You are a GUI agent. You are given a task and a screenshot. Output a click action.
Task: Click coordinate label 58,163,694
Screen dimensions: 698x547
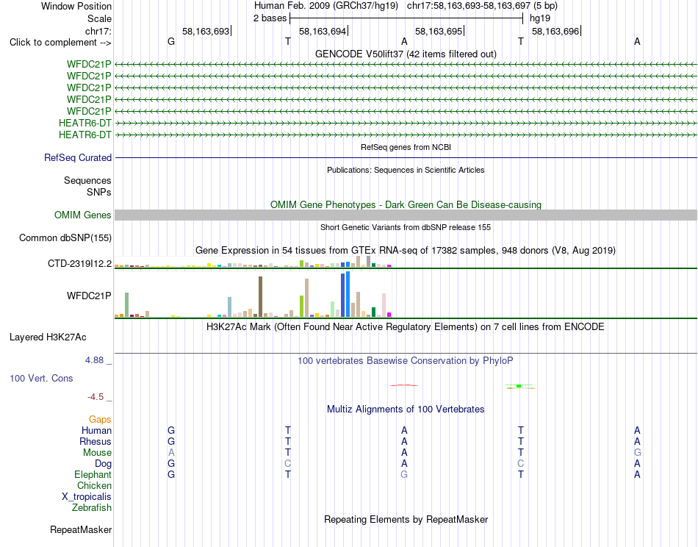pos(323,31)
